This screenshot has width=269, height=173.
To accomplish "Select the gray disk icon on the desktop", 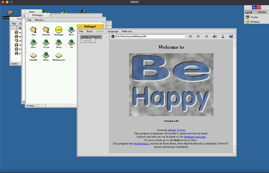I will click(x=10, y=13).
